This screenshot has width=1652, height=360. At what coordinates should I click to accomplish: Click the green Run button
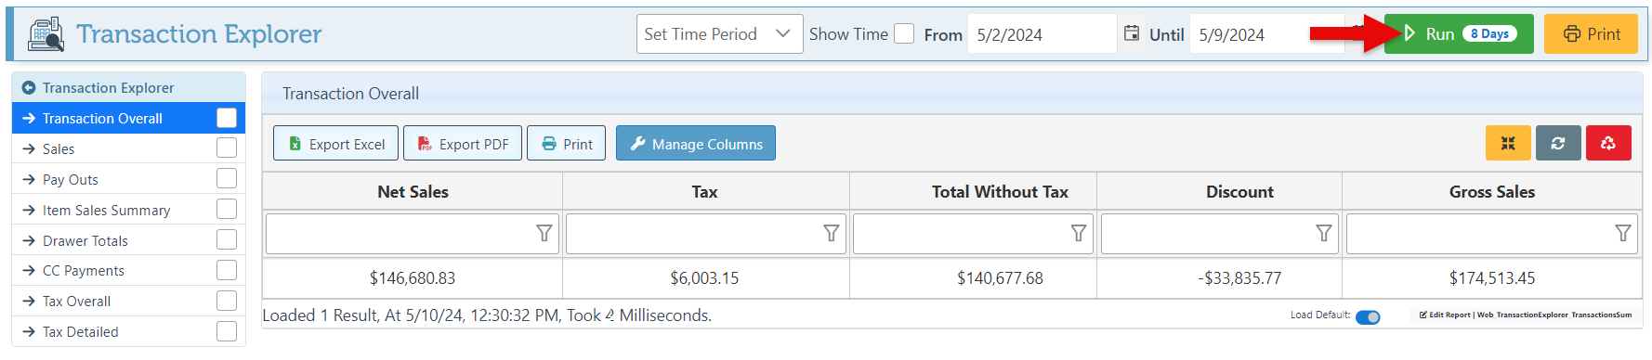click(x=1459, y=33)
